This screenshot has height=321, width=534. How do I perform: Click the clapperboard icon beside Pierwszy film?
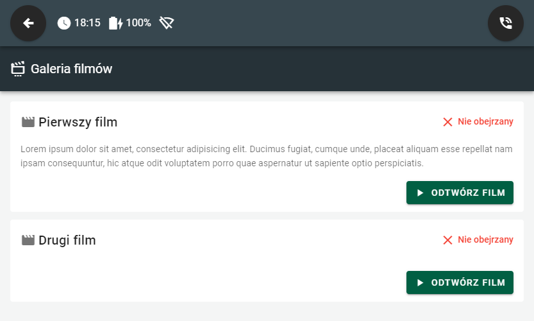(x=28, y=122)
